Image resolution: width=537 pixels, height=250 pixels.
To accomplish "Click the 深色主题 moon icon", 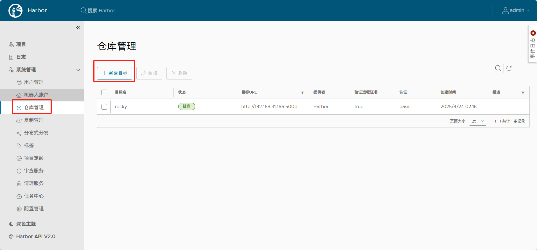I will (11, 224).
